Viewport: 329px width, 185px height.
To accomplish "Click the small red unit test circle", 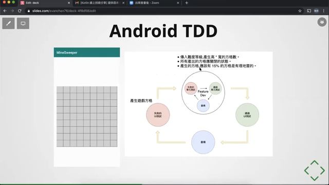I will 191,88.
